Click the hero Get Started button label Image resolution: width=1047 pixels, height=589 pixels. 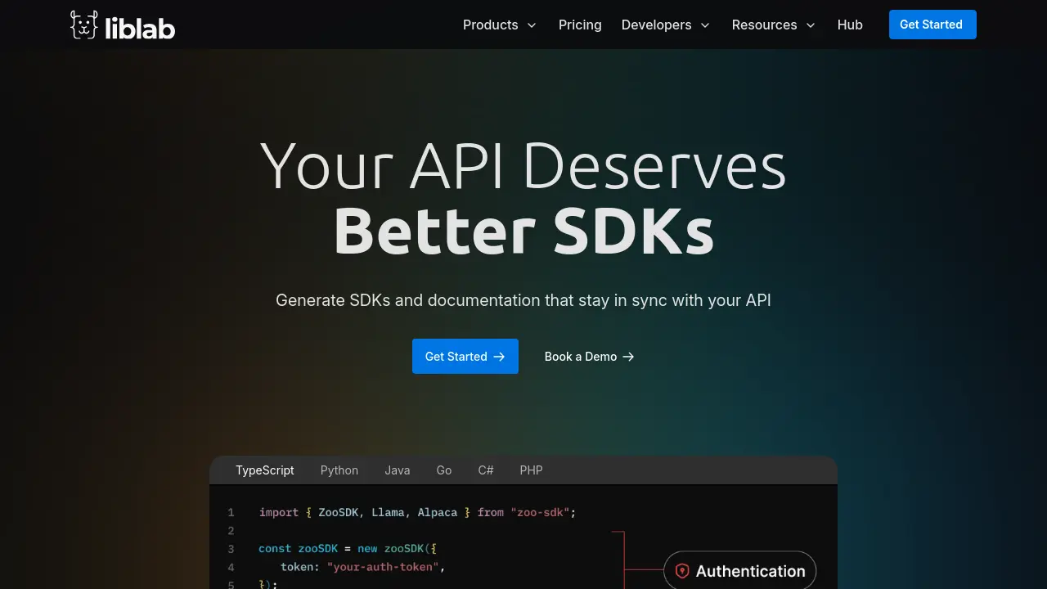(x=456, y=357)
